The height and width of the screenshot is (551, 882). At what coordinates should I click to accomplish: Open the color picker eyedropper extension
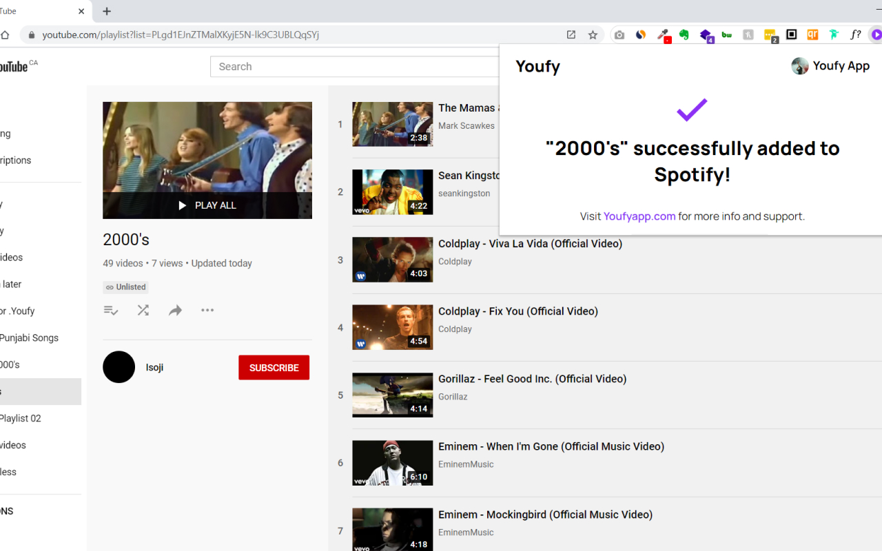(x=663, y=34)
